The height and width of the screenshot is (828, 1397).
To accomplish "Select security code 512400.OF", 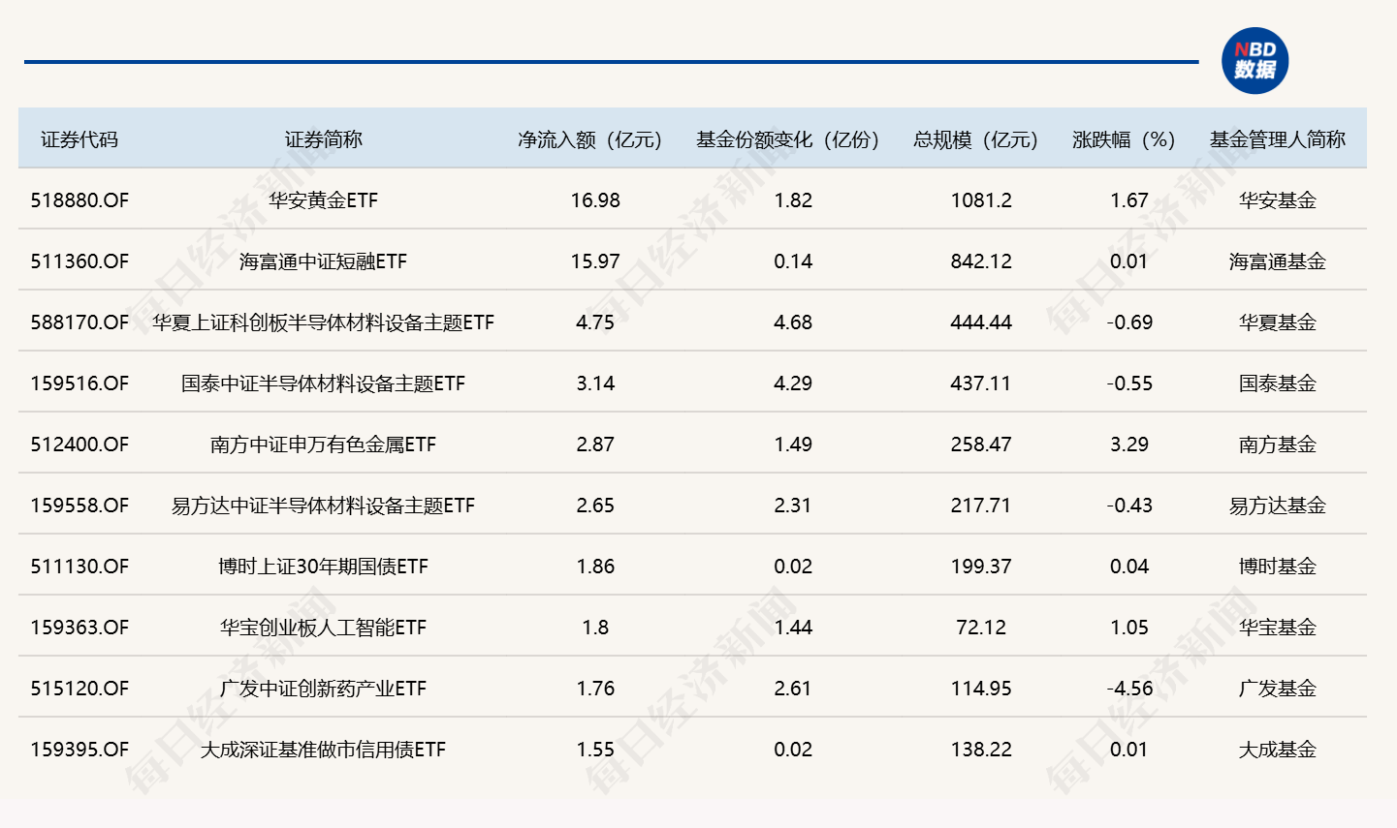I will click(79, 445).
